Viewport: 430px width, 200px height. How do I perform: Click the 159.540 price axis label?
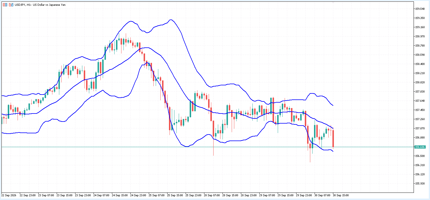420,9
